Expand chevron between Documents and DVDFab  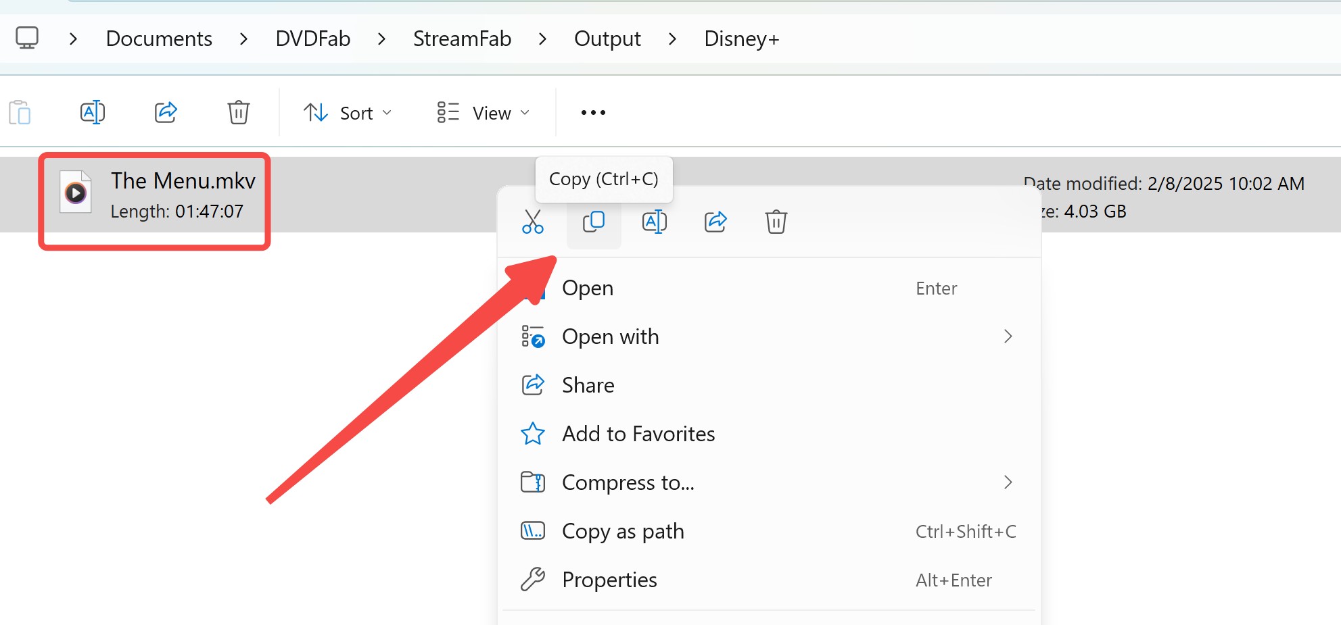tap(243, 39)
